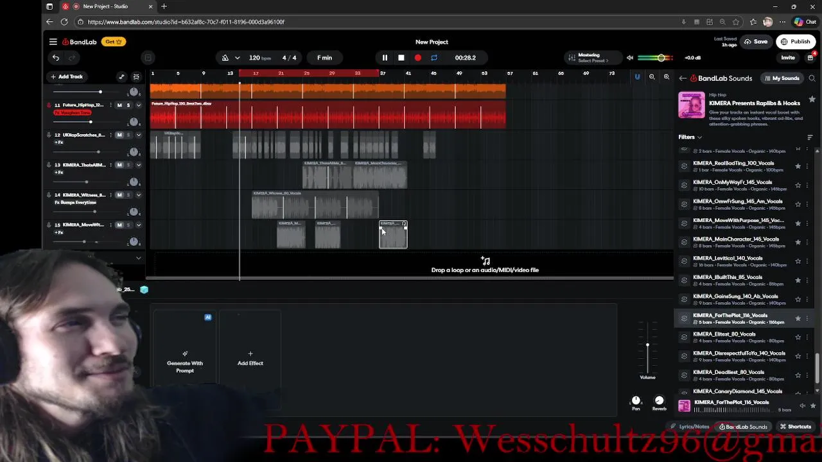Open the Fx Vaughan Tone effect on track 11
Screen dimensions: 822x462
click(73, 113)
